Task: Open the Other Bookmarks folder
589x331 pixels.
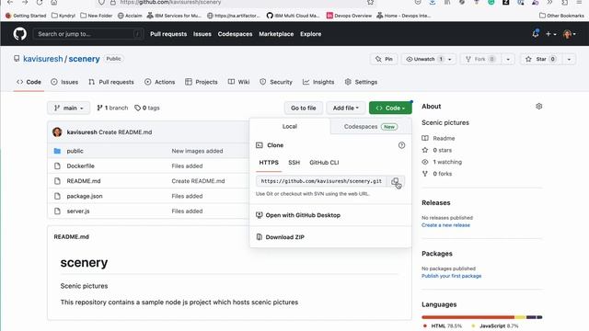Action: [561, 16]
